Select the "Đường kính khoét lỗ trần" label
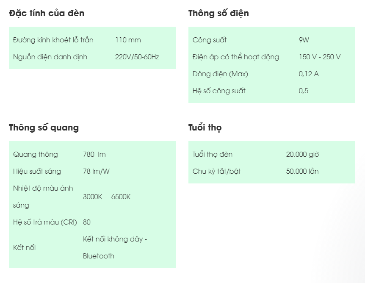This screenshot has height=283, width=365. pyautogui.click(x=53, y=40)
